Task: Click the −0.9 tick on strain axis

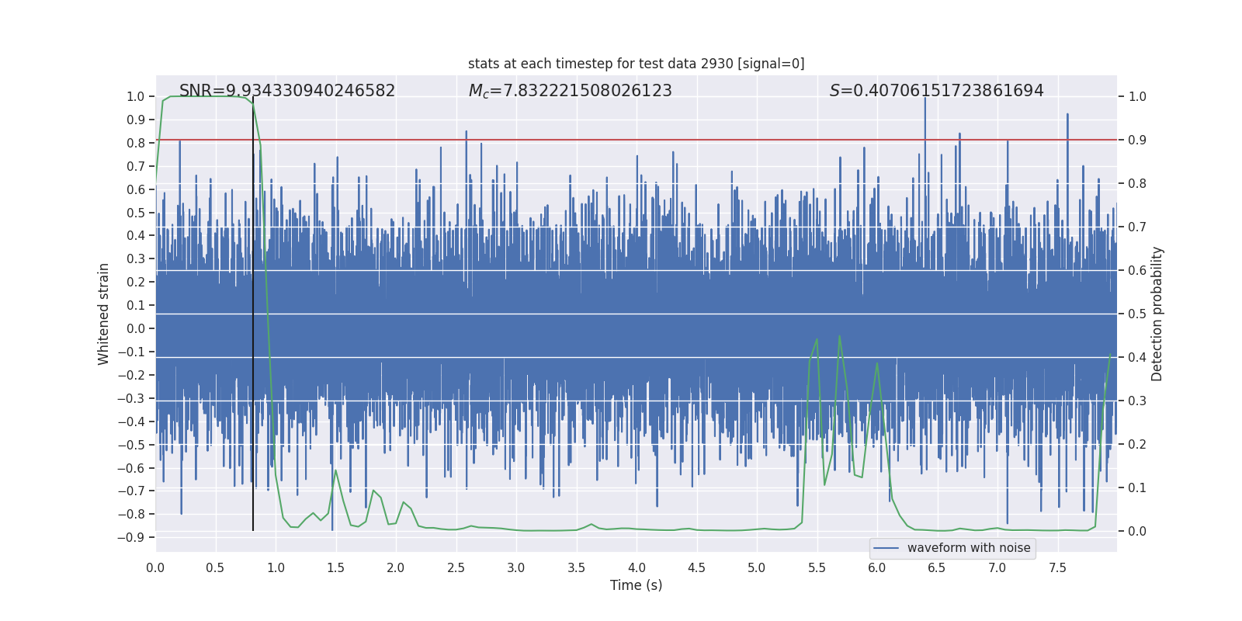Action: 131,537
